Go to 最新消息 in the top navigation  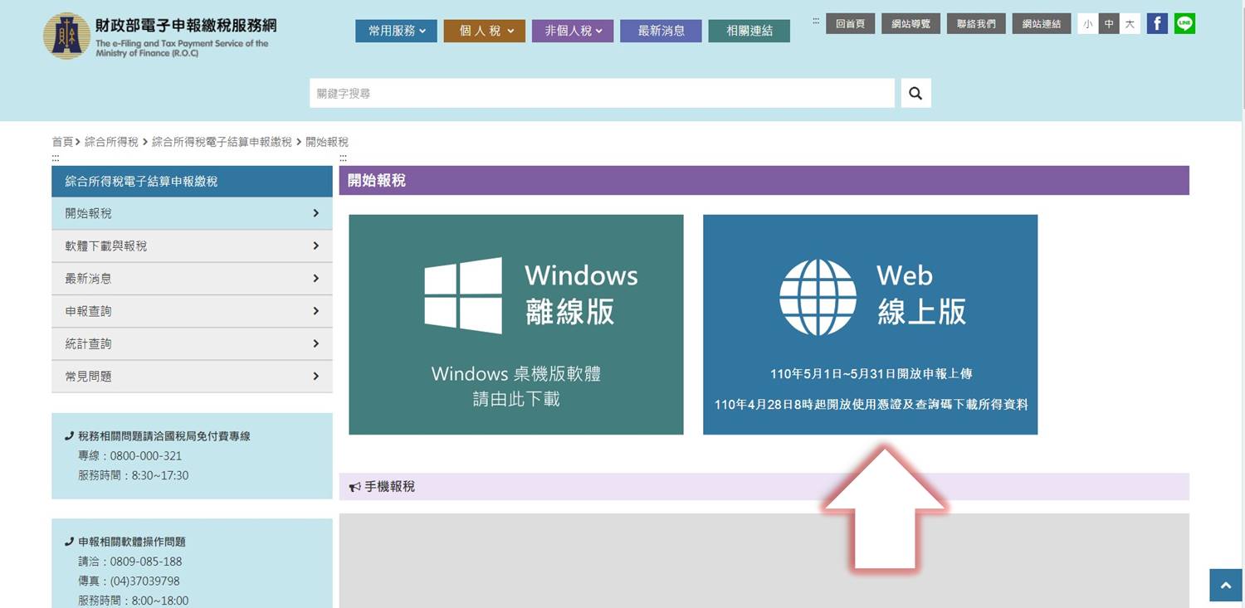(661, 31)
